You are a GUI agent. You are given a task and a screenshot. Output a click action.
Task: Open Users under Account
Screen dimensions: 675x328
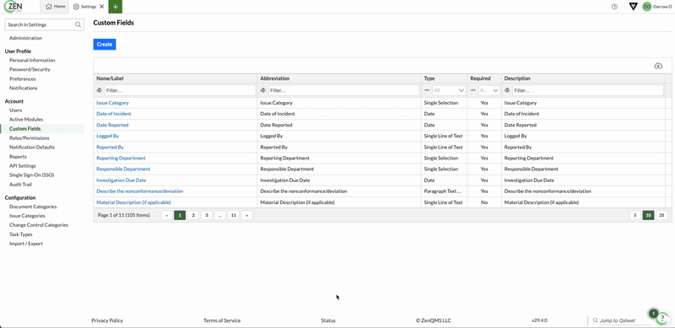tap(15, 110)
